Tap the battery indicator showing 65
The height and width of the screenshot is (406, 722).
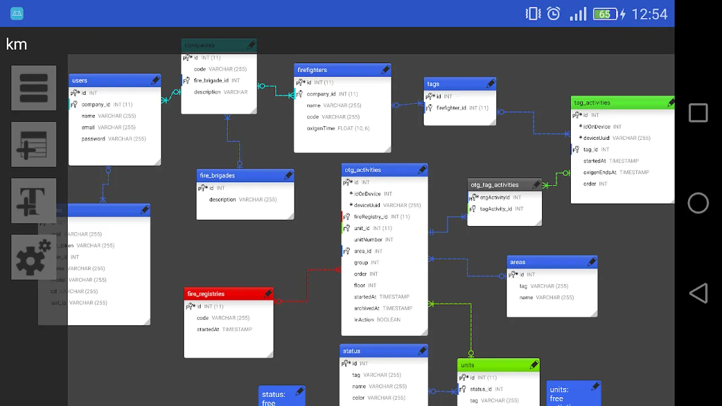pyautogui.click(x=605, y=14)
